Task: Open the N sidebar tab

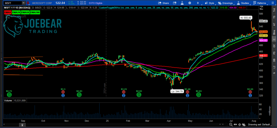Action: pyautogui.click(x=274, y=73)
